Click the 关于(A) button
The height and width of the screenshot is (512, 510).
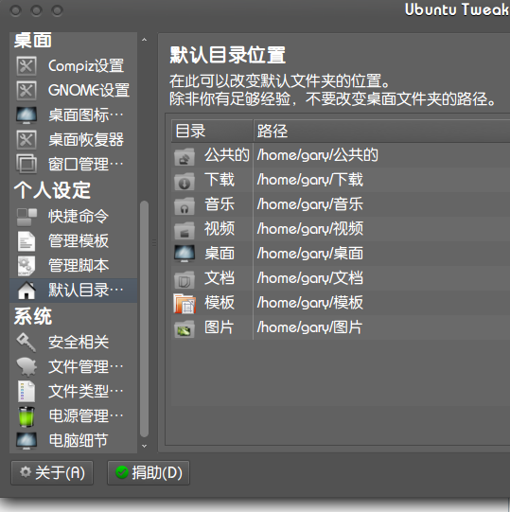(x=52, y=472)
